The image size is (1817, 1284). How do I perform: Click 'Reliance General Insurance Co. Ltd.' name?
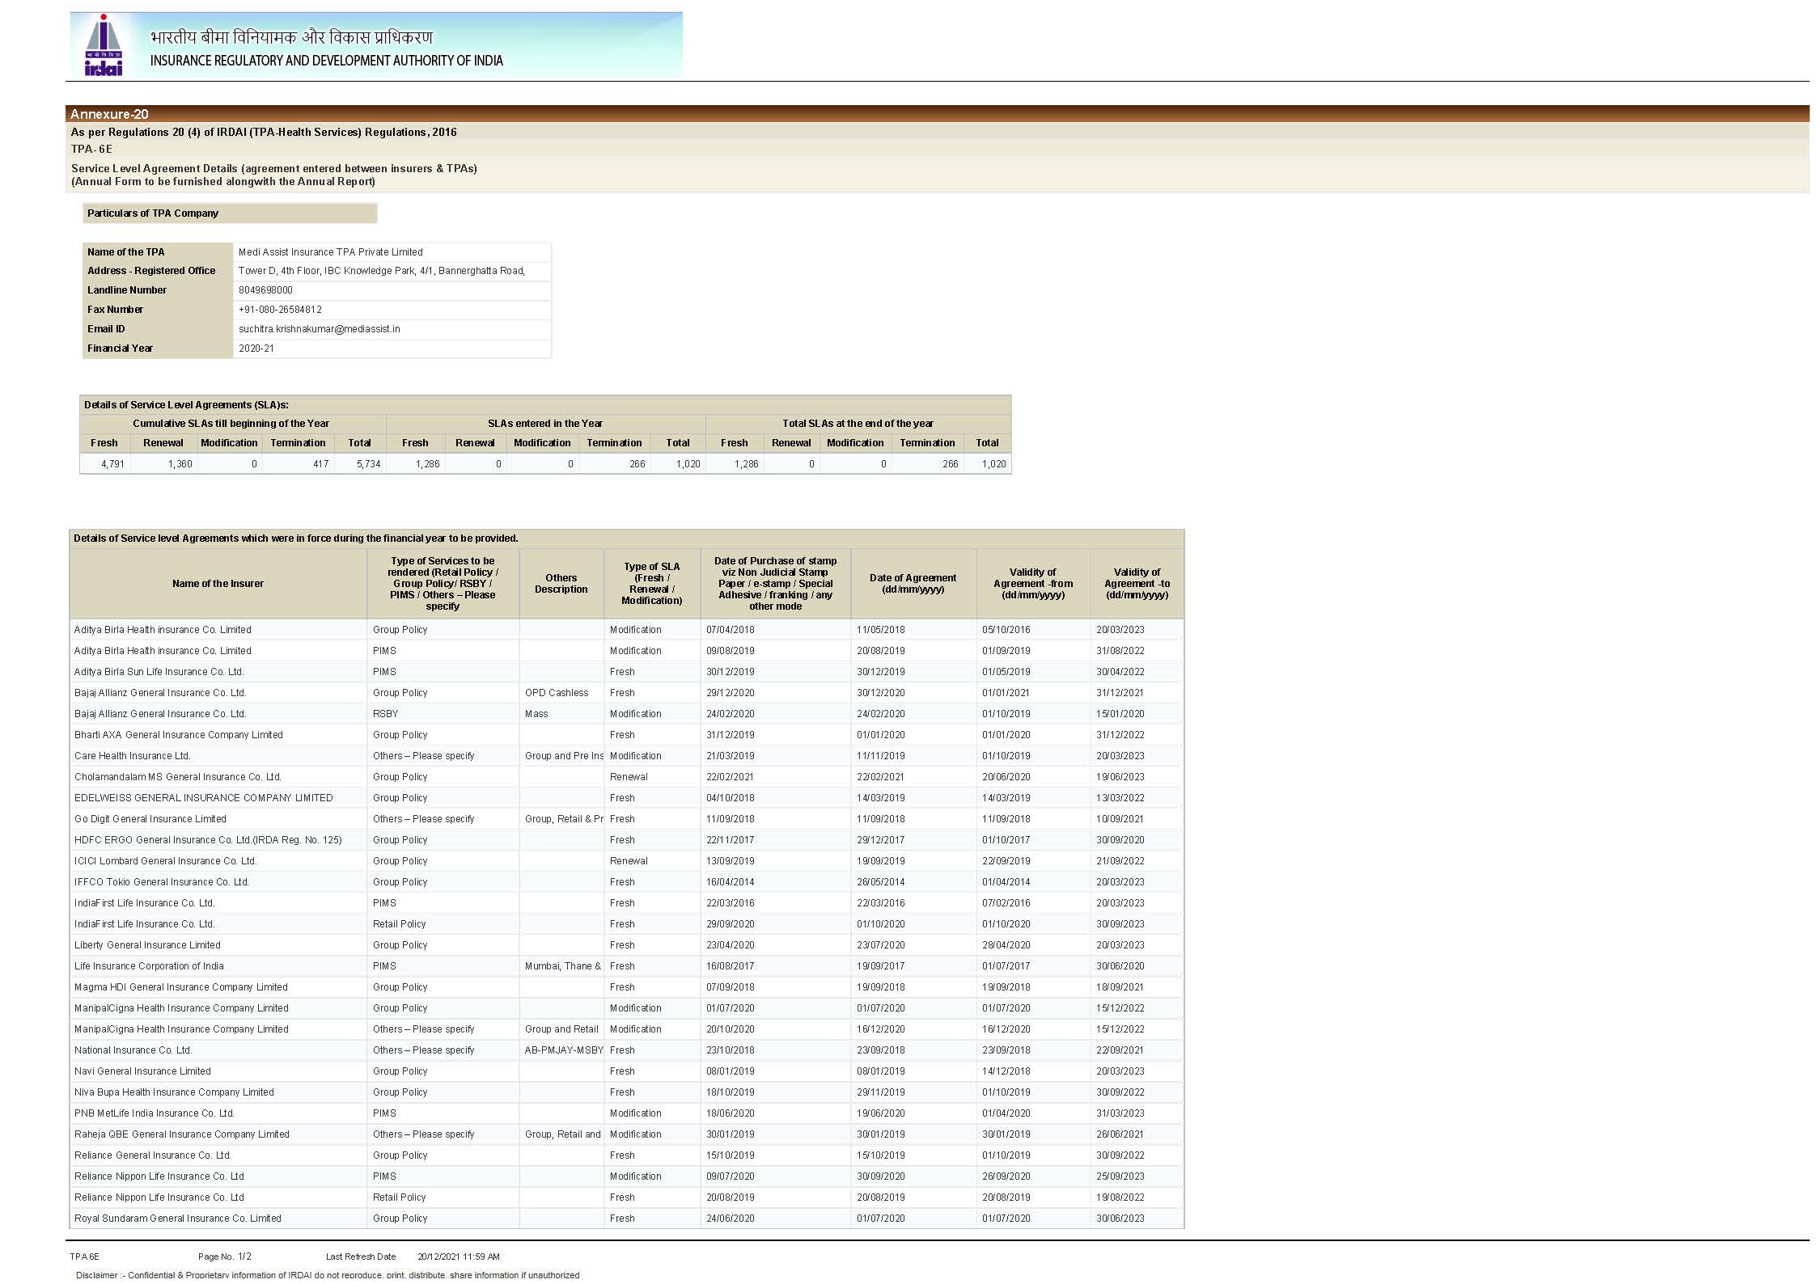pos(152,1155)
